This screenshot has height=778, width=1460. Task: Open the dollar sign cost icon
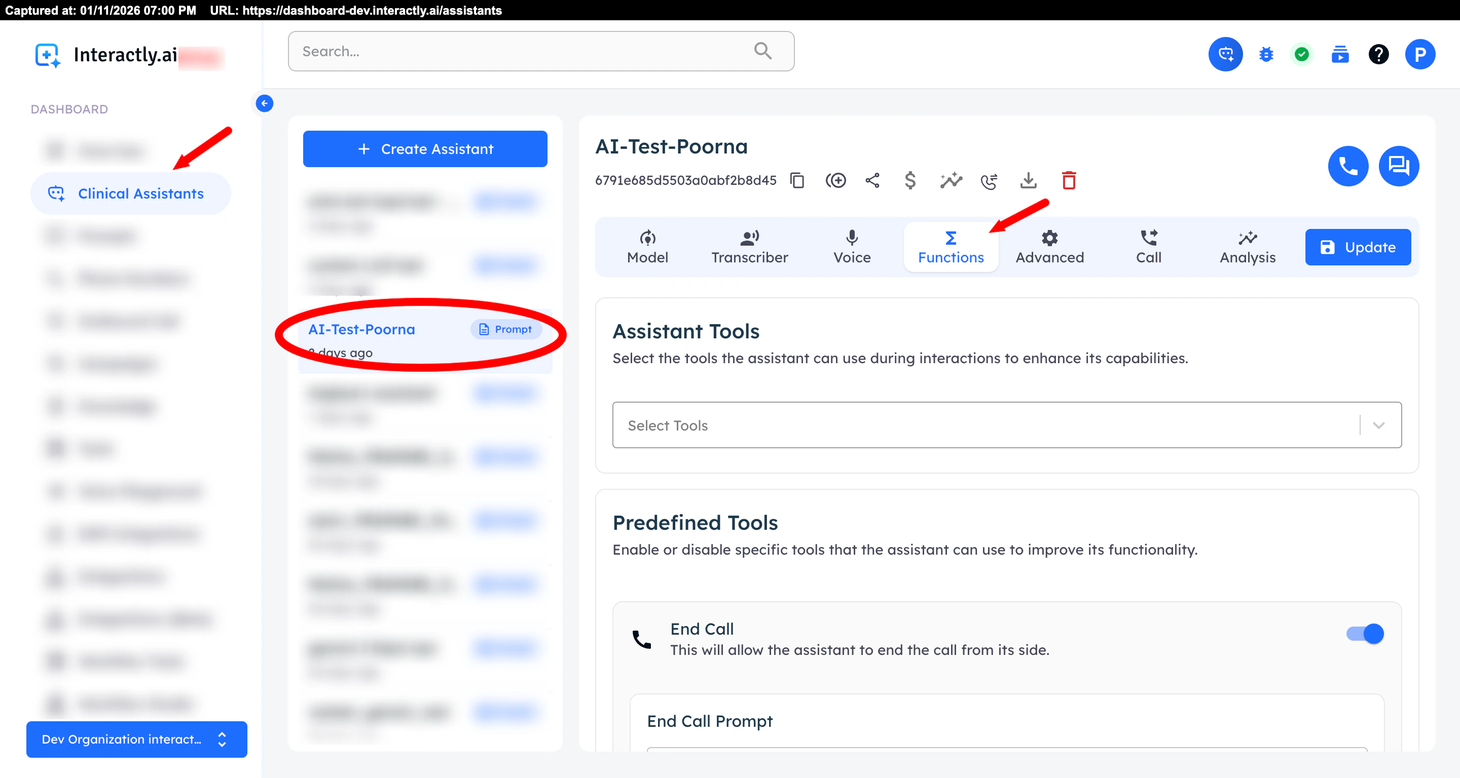point(909,180)
